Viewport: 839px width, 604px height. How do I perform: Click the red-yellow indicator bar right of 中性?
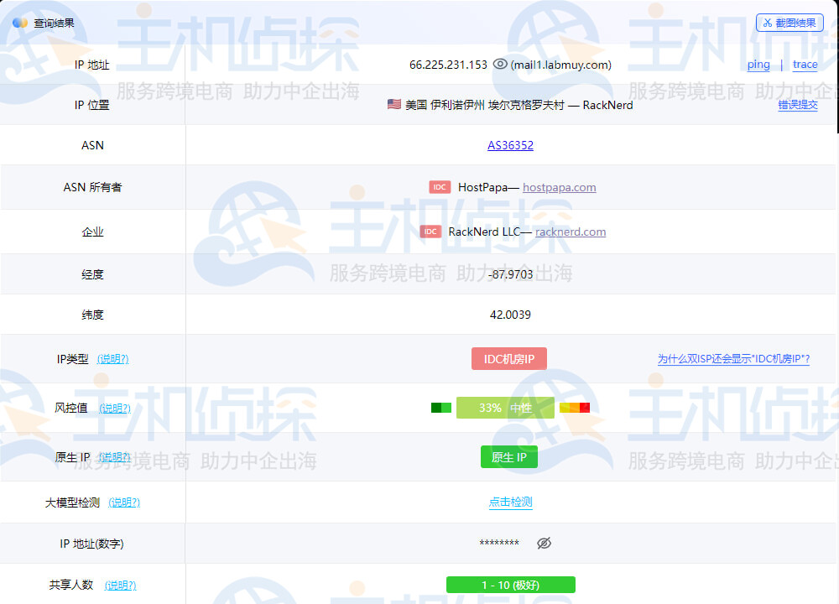tap(574, 407)
